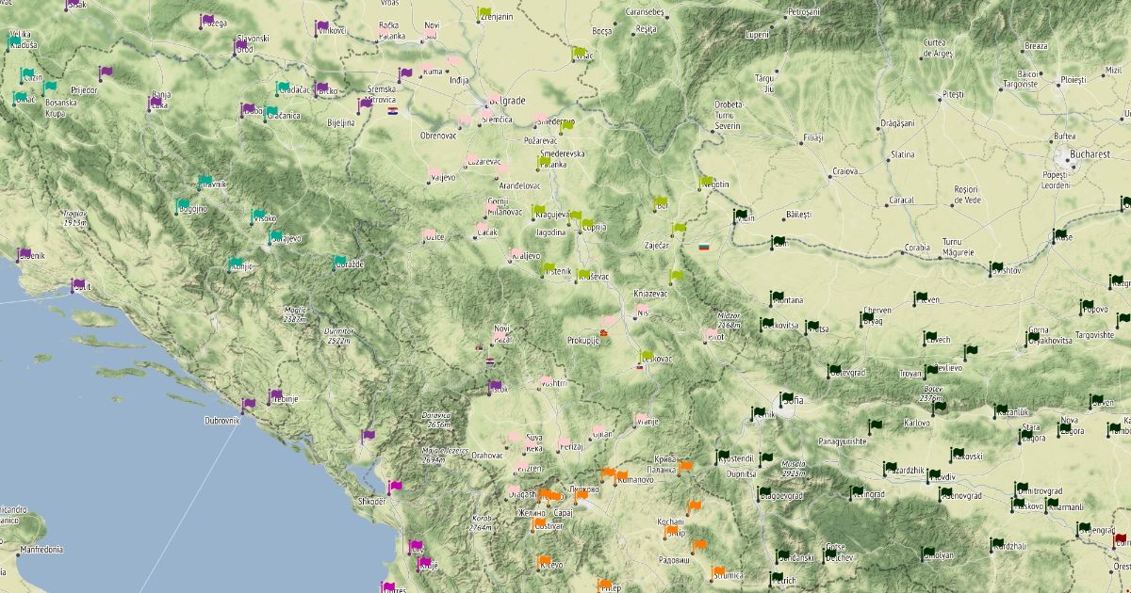
Task: Select the Pitești city label
Action: (x=953, y=95)
